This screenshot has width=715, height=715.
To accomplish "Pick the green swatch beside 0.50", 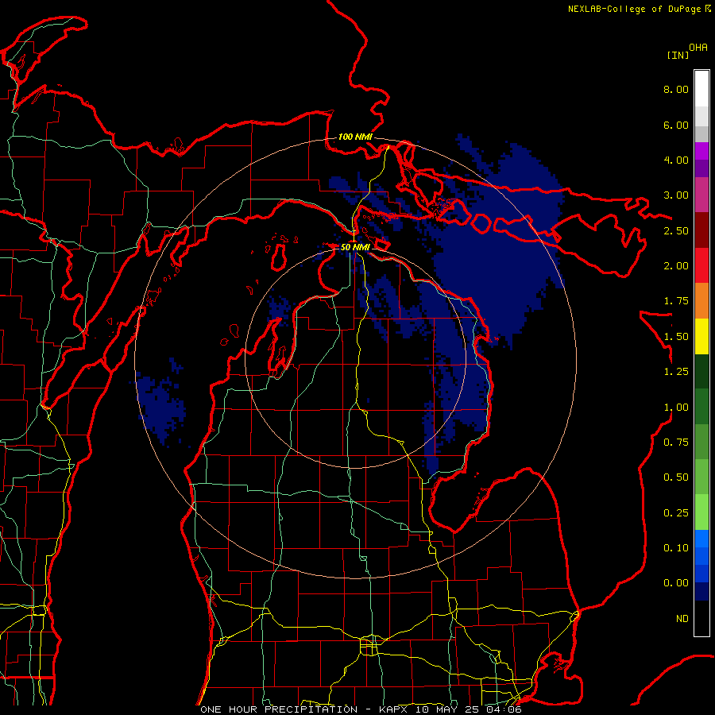I will click(701, 477).
